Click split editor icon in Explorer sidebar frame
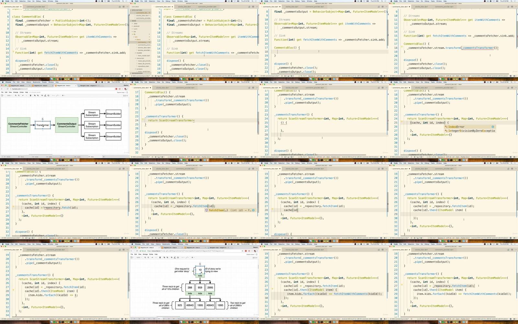Screen dimensions: 518x324 point(253,6)
